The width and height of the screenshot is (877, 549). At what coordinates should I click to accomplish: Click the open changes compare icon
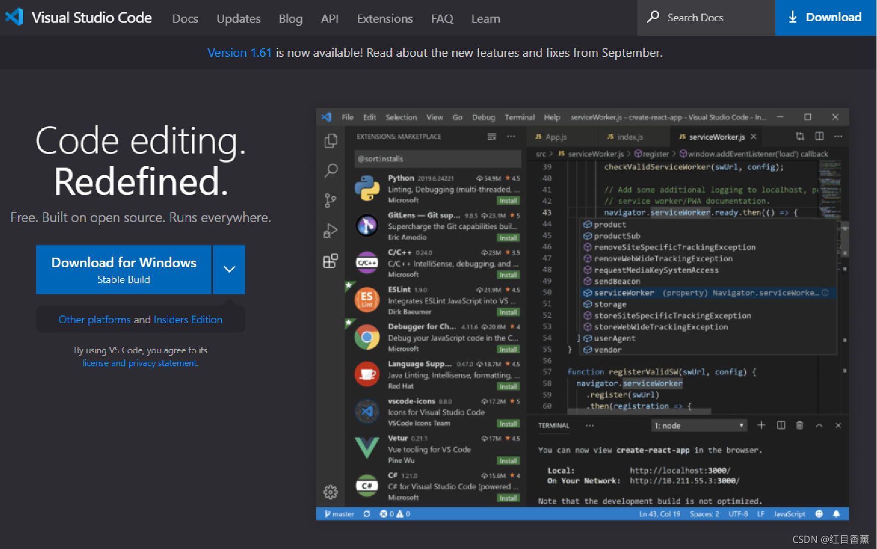coord(800,136)
